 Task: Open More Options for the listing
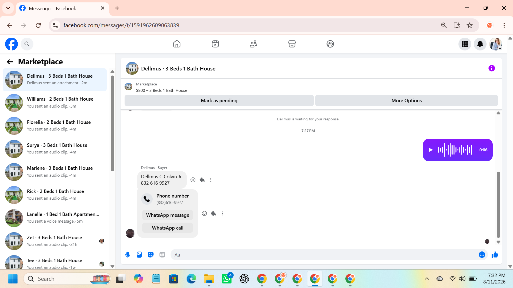pos(406,101)
